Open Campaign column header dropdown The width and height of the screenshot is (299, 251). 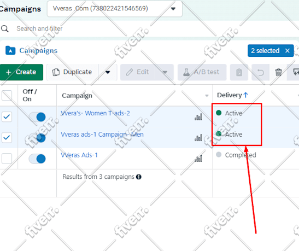pyautogui.click(x=207, y=96)
